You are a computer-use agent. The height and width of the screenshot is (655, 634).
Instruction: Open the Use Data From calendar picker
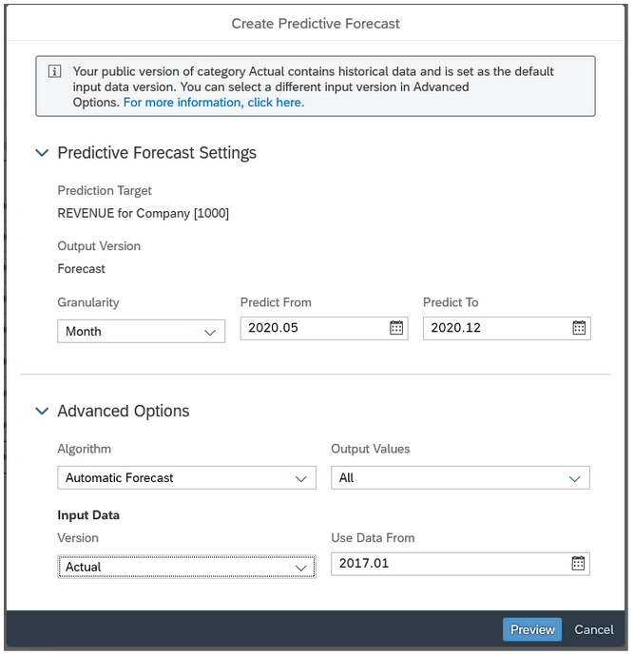[578, 564]
